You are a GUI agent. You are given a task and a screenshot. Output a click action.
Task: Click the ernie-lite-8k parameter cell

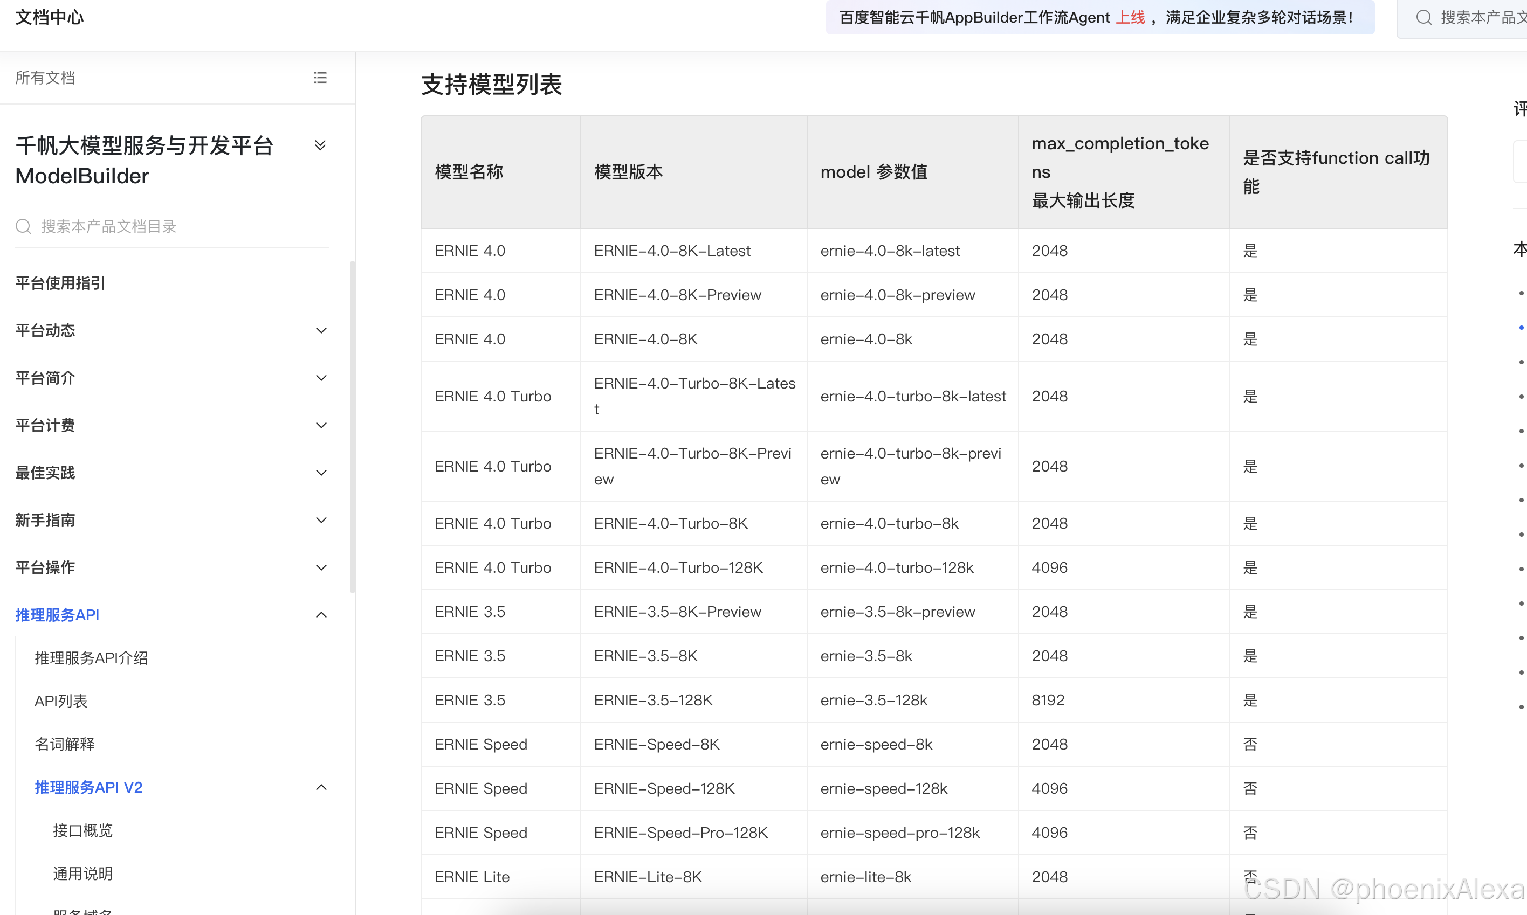(x=912, y=877)
